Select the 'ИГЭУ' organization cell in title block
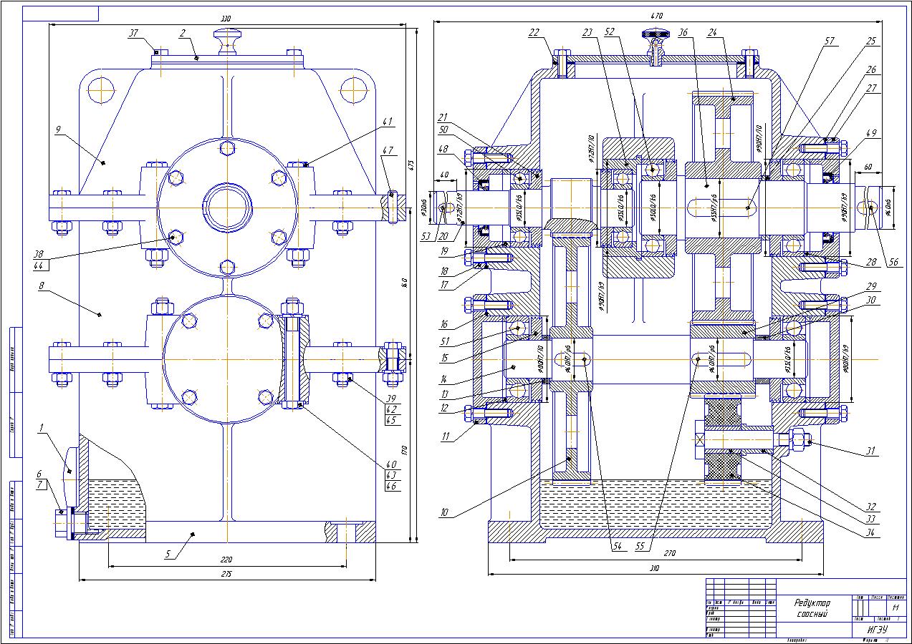 [878, 629]
